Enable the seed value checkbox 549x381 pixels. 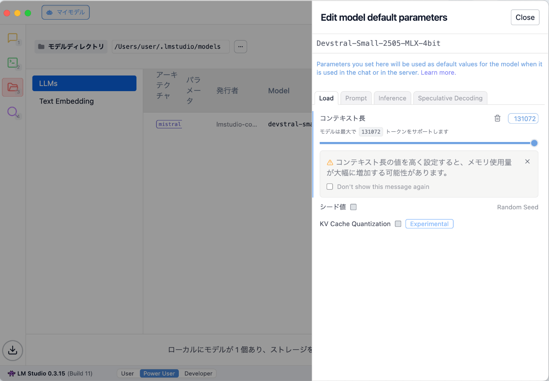pyautogui.click(x=353, y=207)
